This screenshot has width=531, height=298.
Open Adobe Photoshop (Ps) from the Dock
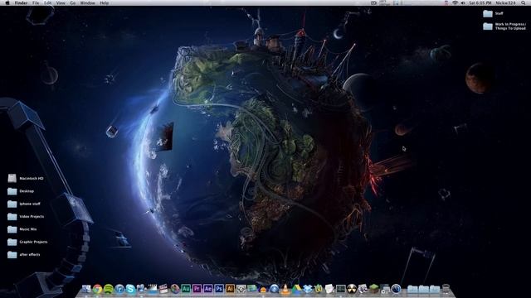pyautogui.click(x=219, y=289)
